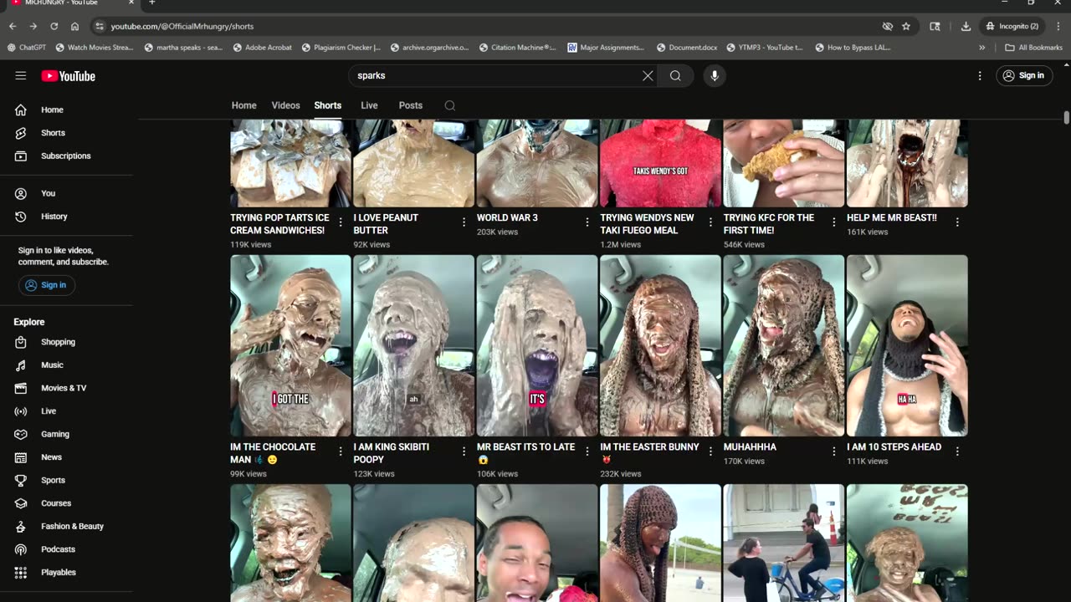
Task: Open options for TRYING WENDYS NEW short
Action: [x=710, y=222]
